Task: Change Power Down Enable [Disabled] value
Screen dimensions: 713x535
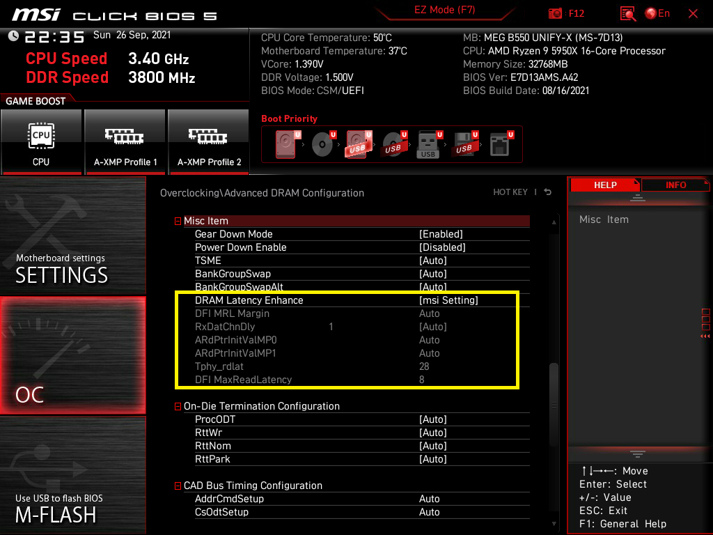Action: [442, 247]
